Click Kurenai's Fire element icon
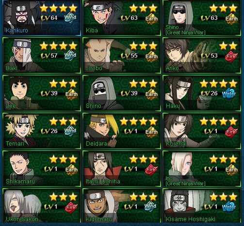This screenshot has height=226, width=244. pyautogui.click(x=231, y=132)
